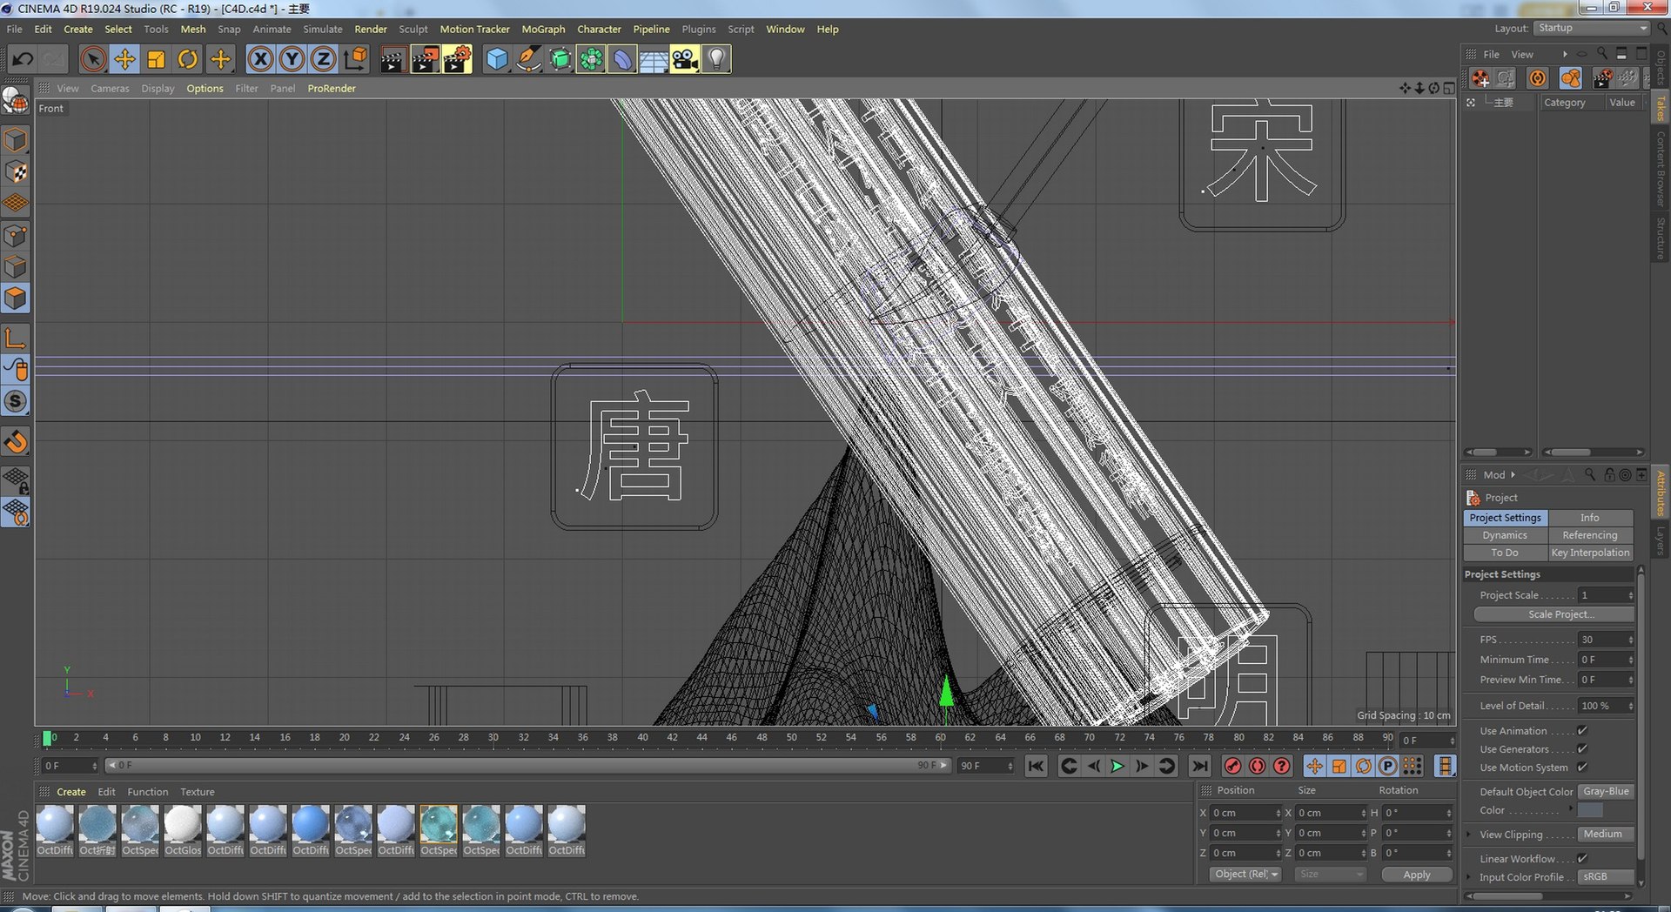Click Play Forwards button
Viewport: 1671px width, 912px height.
(x=1117, y=766)
